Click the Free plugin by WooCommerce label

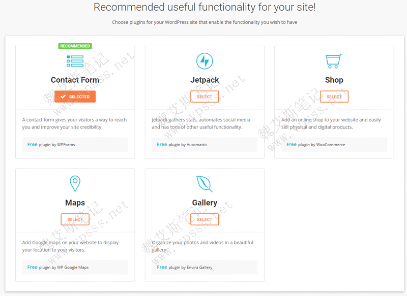click(x=316, y=145)
